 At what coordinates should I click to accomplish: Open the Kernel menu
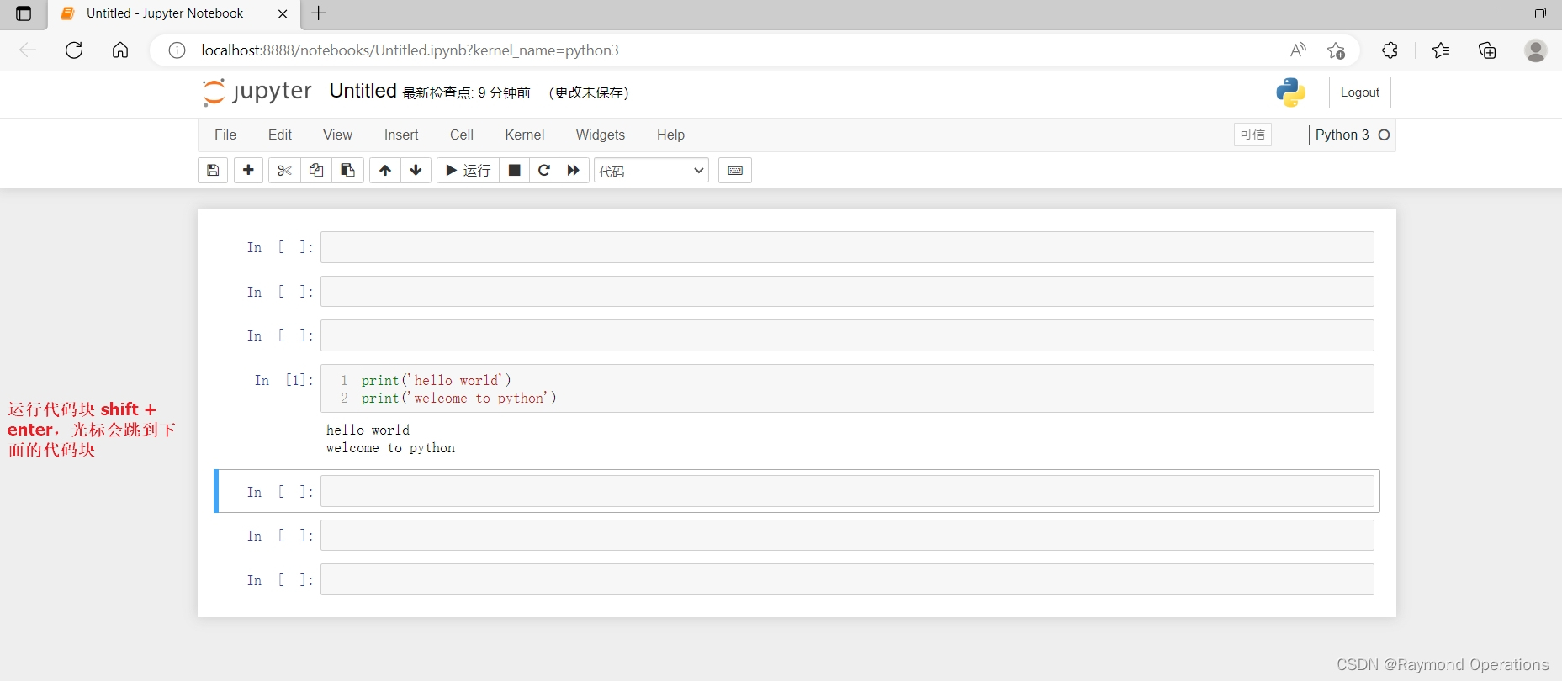[525, 135]
